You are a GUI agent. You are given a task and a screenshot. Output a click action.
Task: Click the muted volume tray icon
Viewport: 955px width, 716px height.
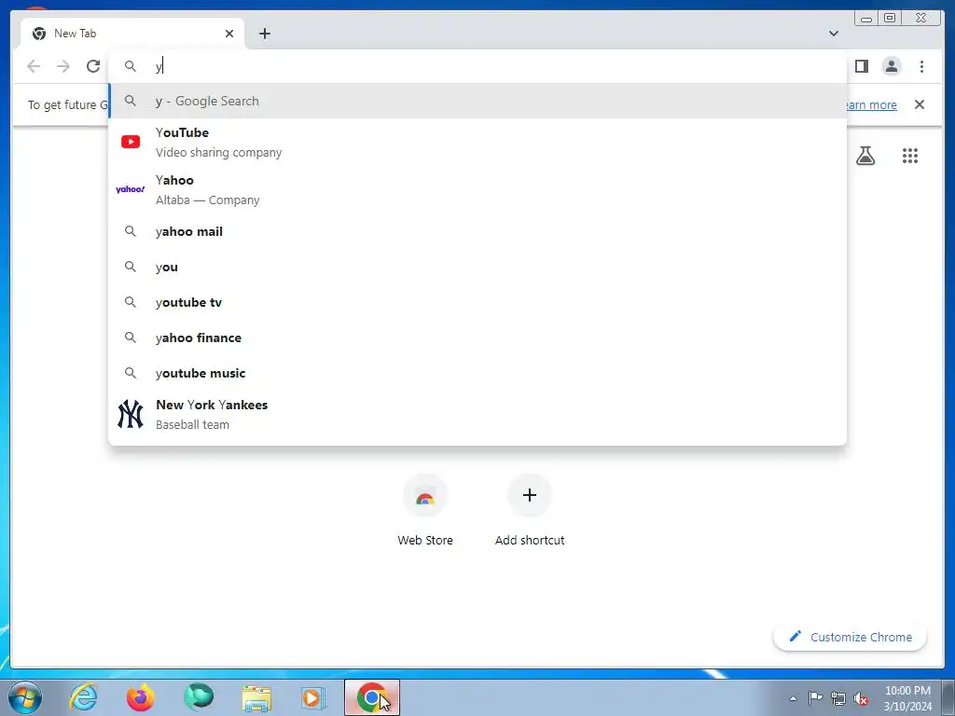click(861, 698)
